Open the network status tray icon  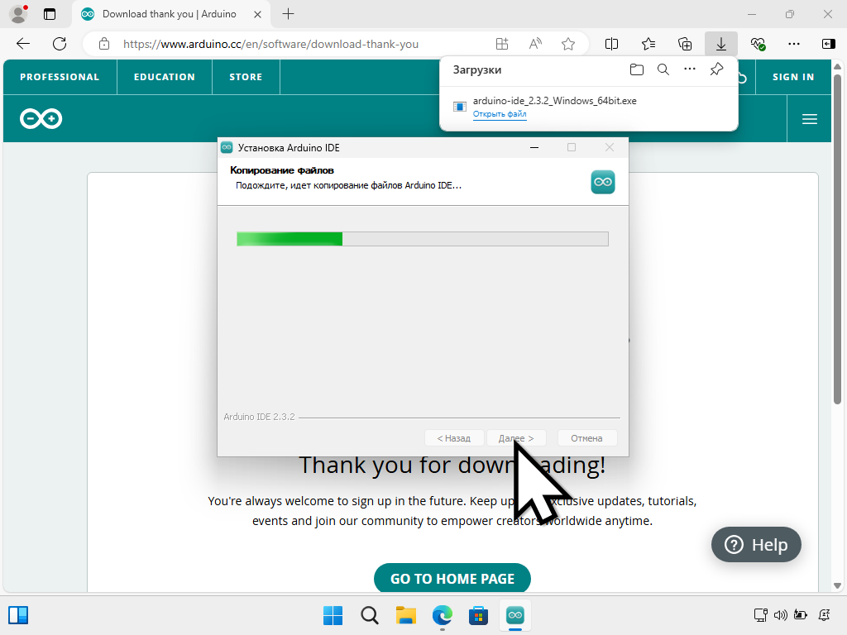pyautogui.click(x=761, y=615)
